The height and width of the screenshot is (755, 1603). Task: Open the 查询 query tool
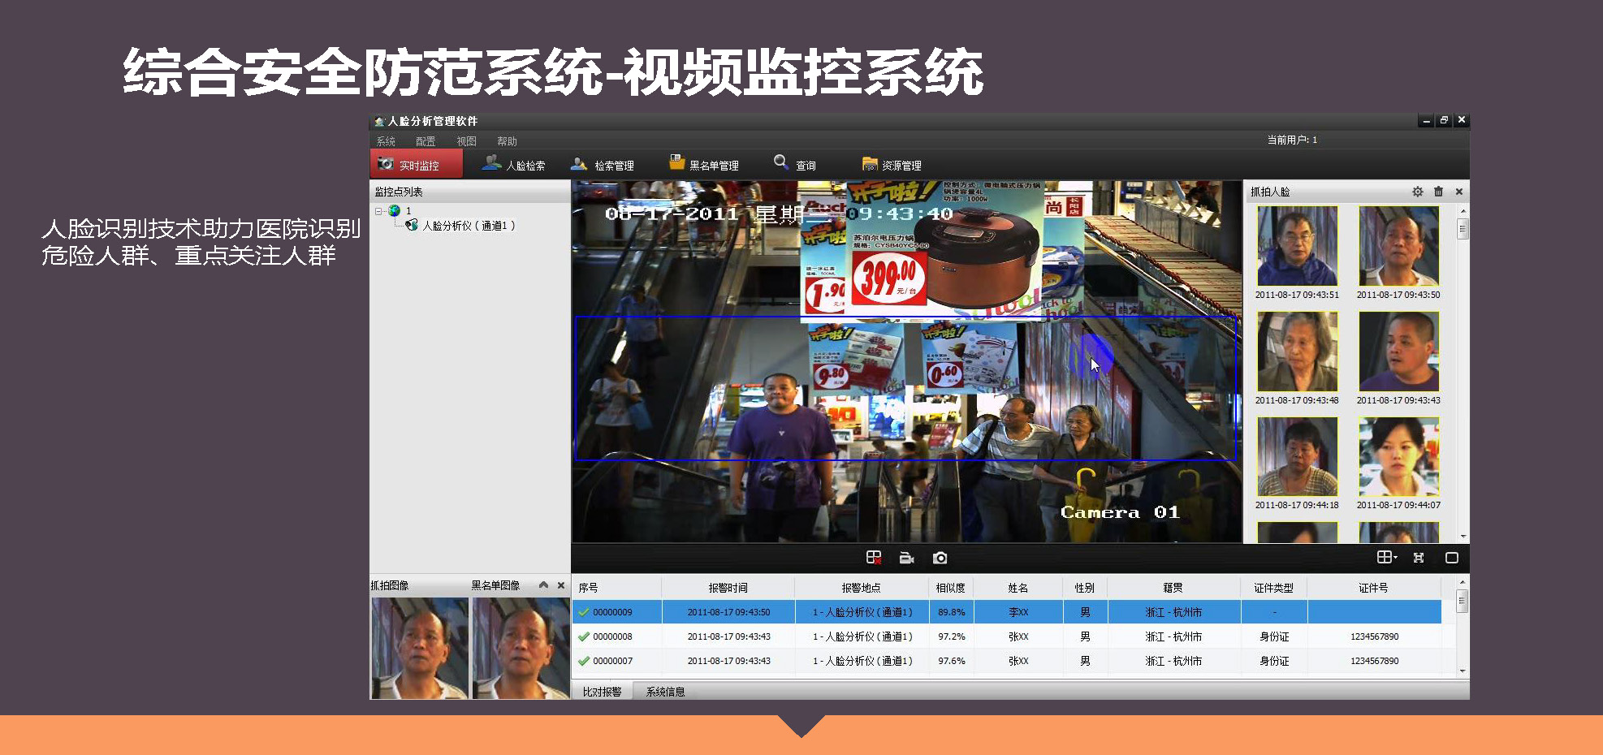pyautogui.click(x=795, y=164)
